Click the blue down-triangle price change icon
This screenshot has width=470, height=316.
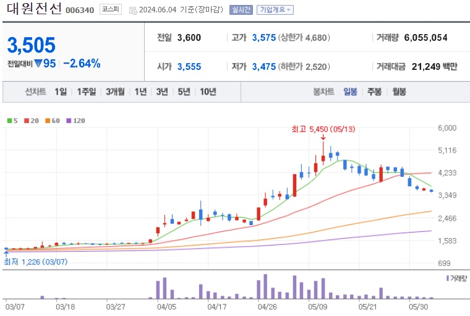(x=38, y=63)
